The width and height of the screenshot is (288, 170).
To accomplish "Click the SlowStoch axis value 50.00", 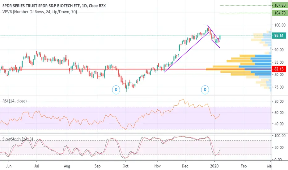I will pos(279,147).
